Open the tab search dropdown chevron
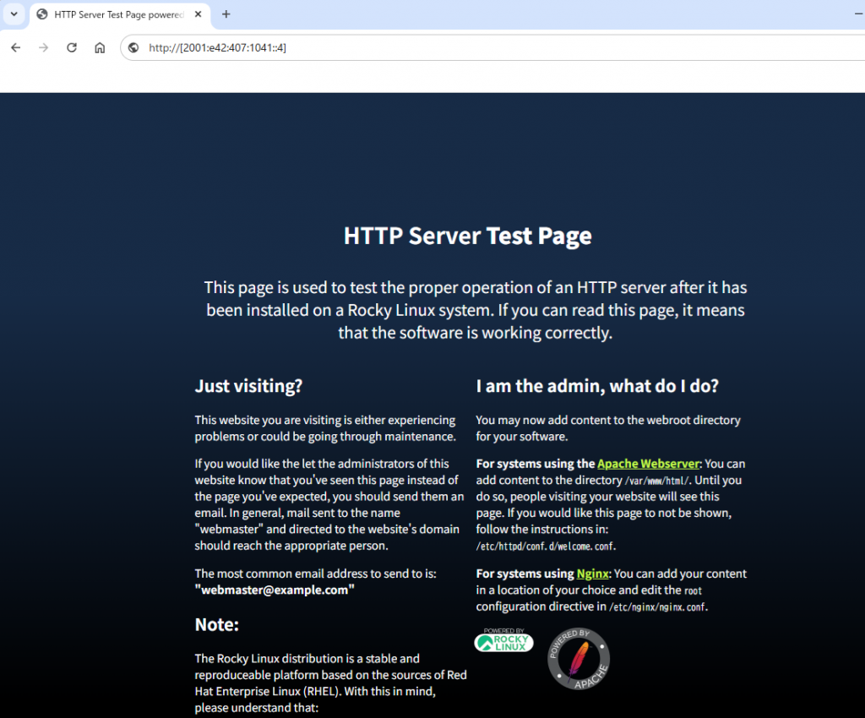Screen dimensions: 865x718 tap(14, 14)
